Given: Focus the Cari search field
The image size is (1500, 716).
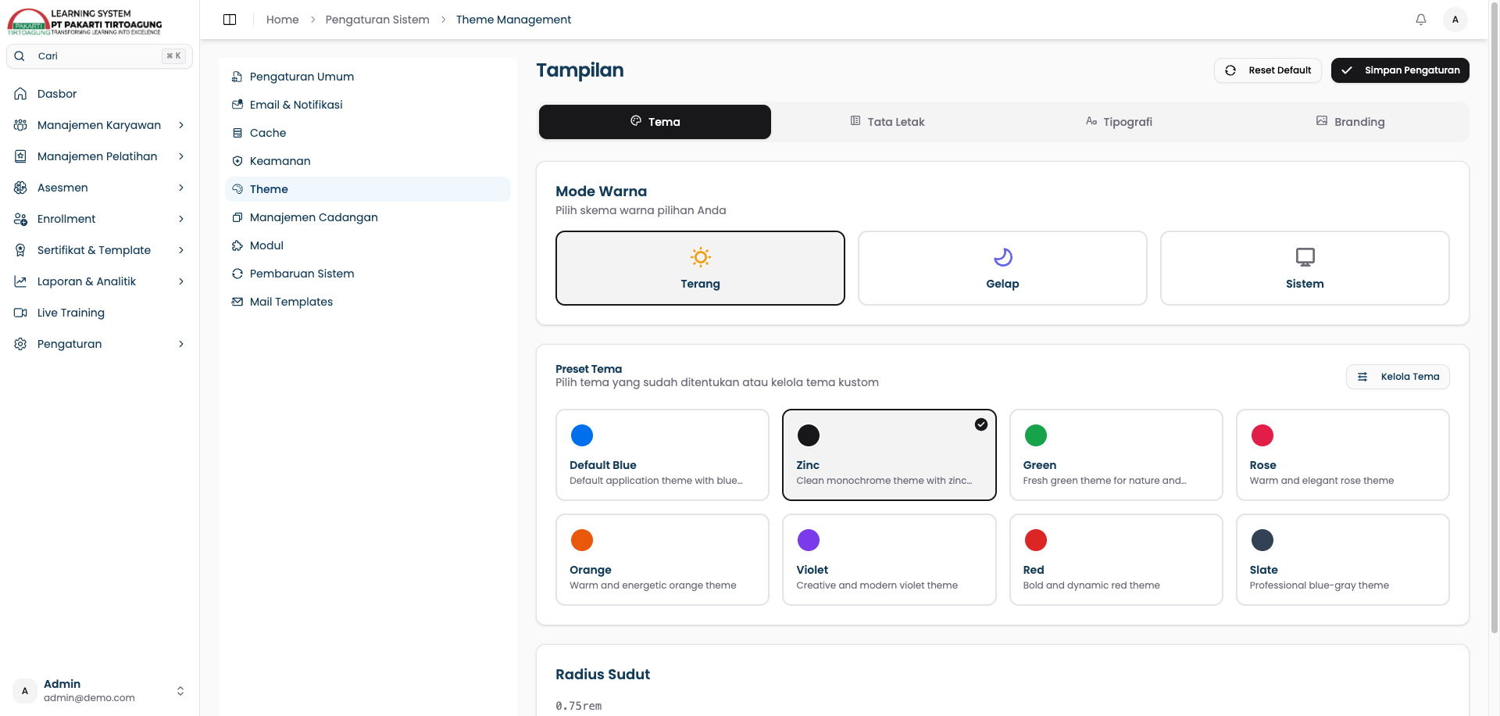Looking at the screenshot, I should (99, 56).
